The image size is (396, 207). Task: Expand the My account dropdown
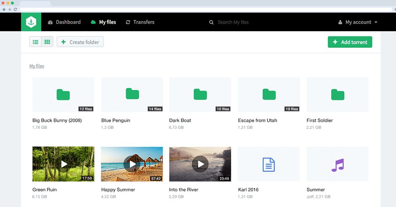358,22
